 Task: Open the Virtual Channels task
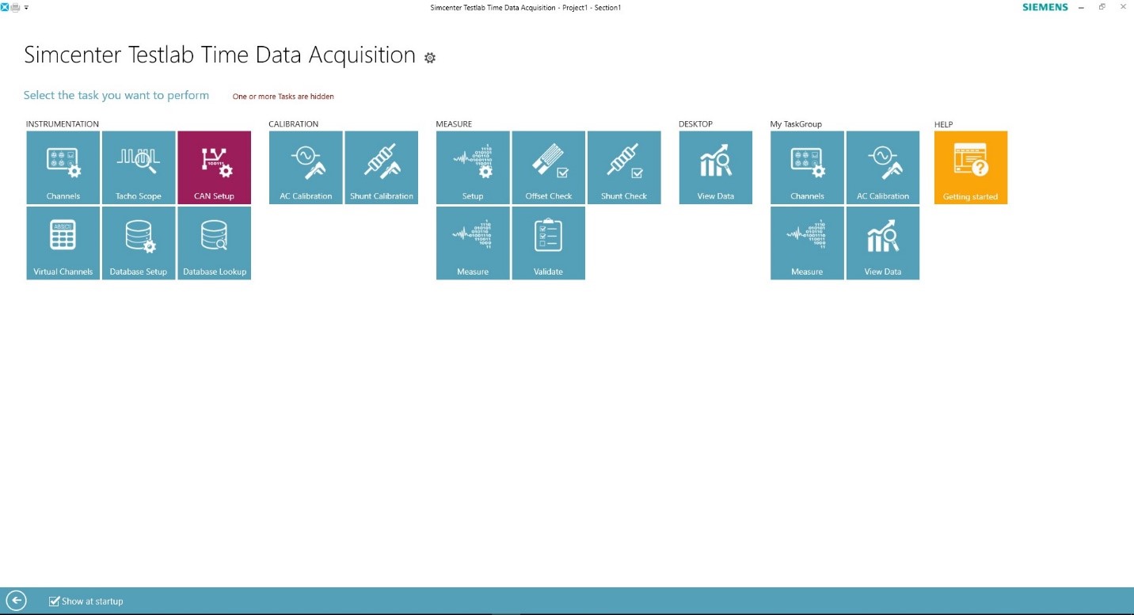coord(63,243)
